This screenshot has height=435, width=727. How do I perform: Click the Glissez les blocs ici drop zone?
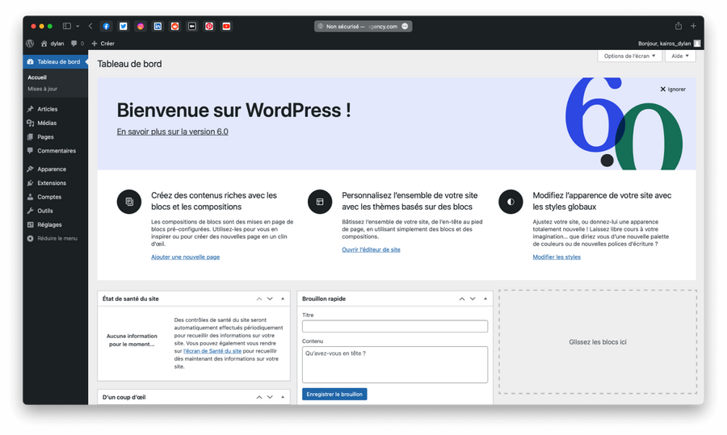[x=598, y=342]
